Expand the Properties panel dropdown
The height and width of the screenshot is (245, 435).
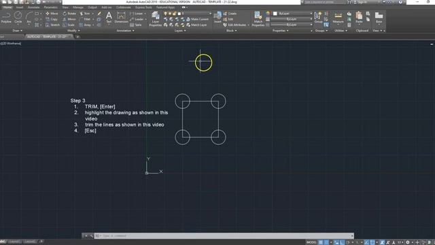tap(281, 31)
